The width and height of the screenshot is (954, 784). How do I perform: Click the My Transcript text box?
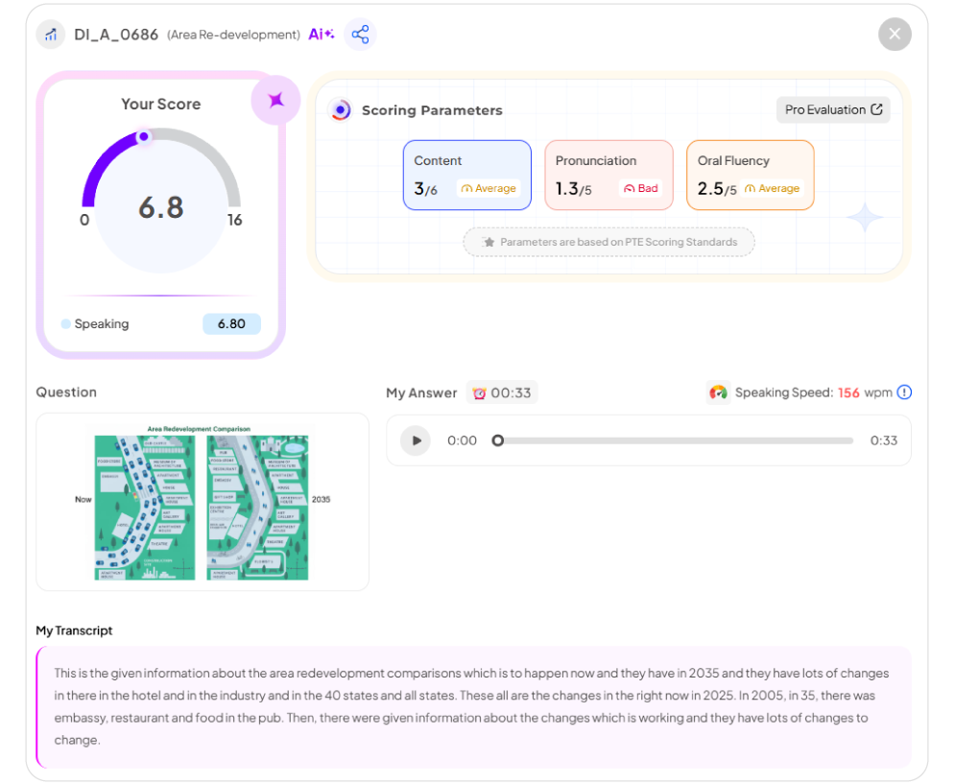(x=473, y=706)
